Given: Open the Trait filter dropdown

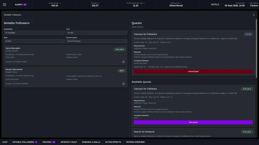Looking at the screenshot, I should click(96, 33).
